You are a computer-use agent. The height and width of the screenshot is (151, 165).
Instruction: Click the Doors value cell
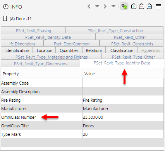(x=123, y=126)
